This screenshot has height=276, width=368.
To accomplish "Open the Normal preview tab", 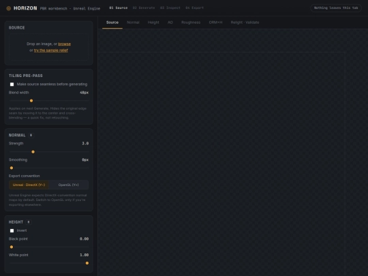I will [133, 22].
